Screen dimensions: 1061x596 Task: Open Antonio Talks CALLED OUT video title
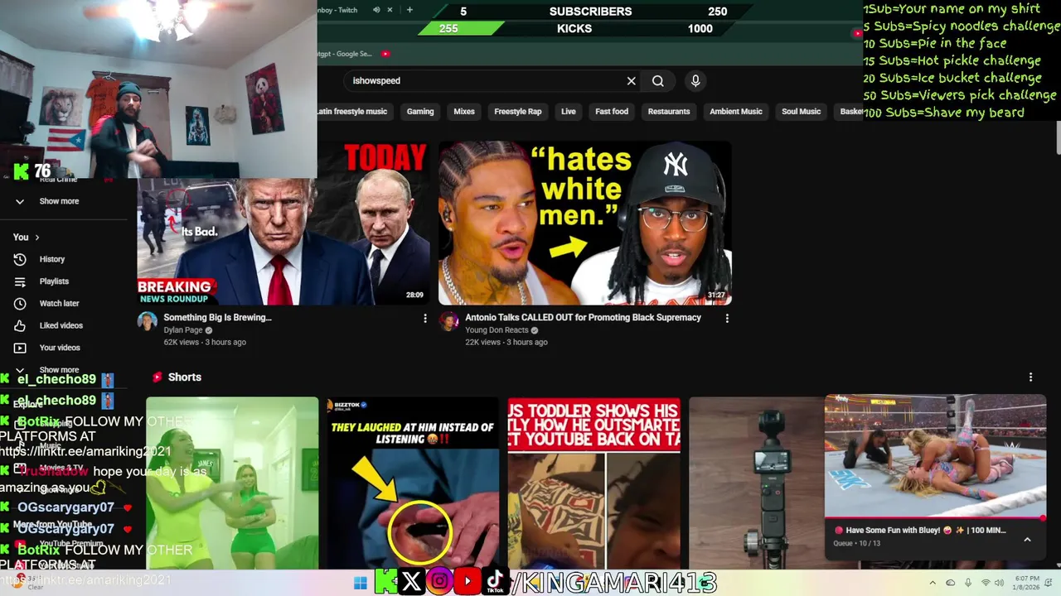point(583,318)
